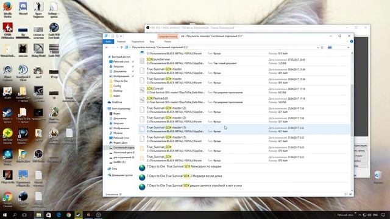The height and width of the screenshot is (219, 390).
Task: Open the oCam desktop shortcut
Action: pos(7,93)
